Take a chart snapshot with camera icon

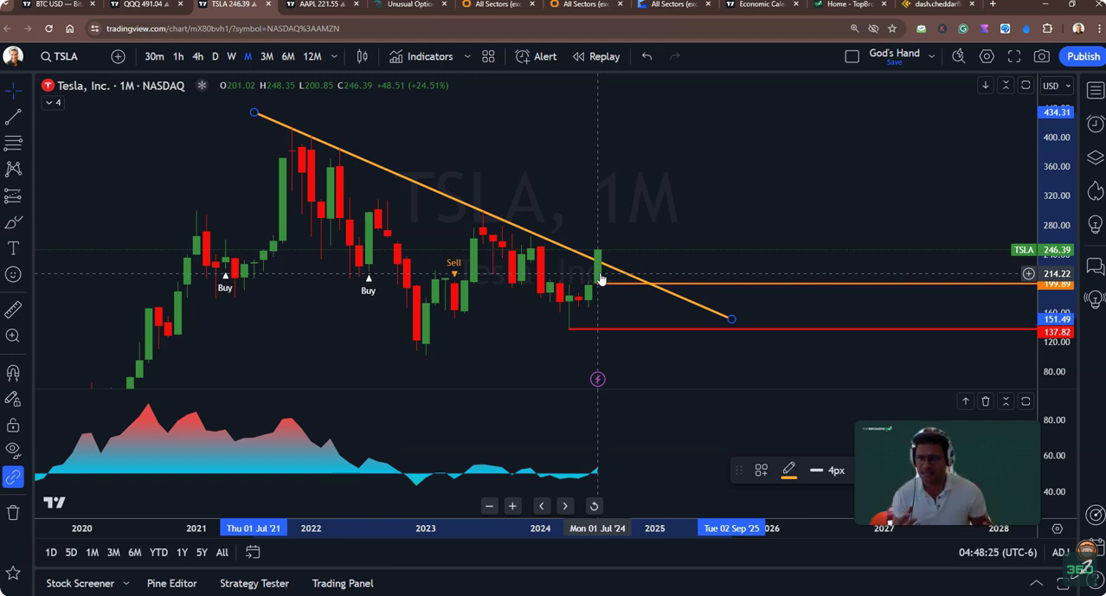1042,56
